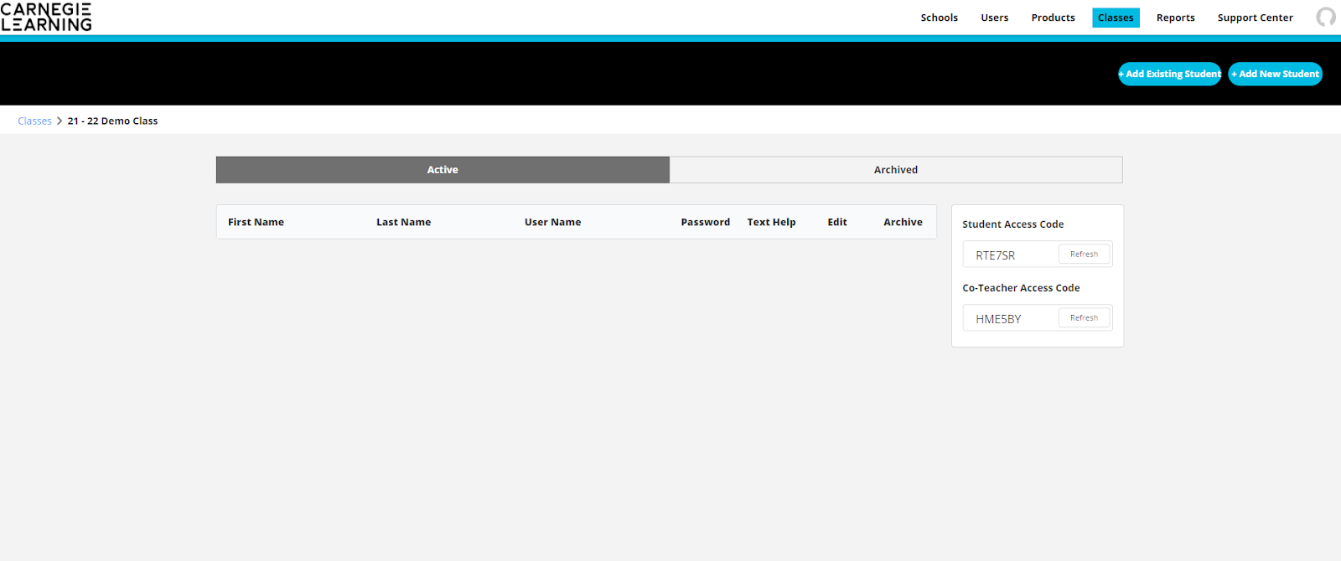Open the user profile avatar icon
This screenshot has height=561, width=1341.
point(1326,17)
